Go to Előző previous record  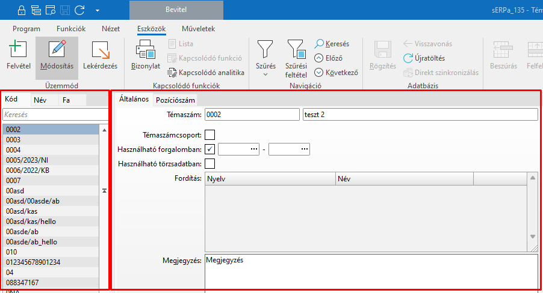coord(328,58)
